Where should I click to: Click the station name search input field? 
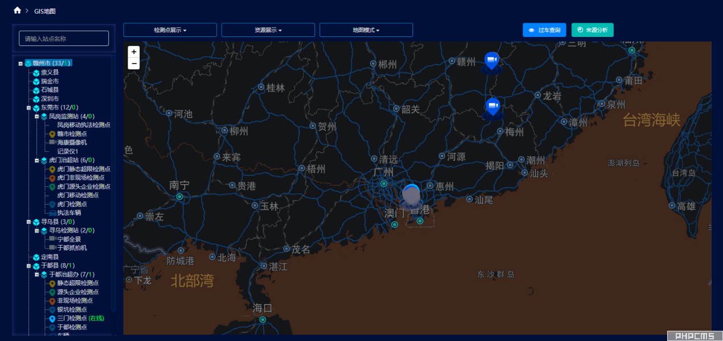tap(63, 38)
